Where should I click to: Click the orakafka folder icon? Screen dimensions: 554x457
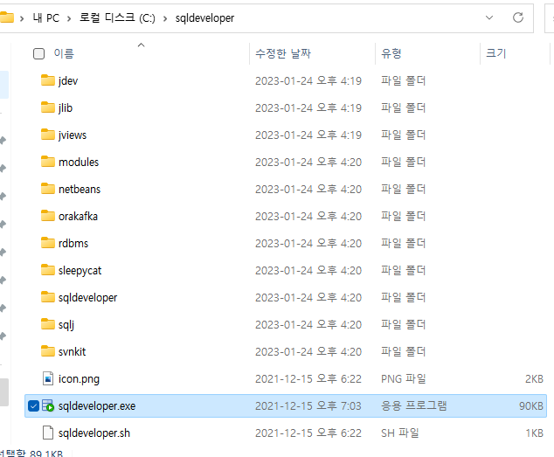(48, 216)
